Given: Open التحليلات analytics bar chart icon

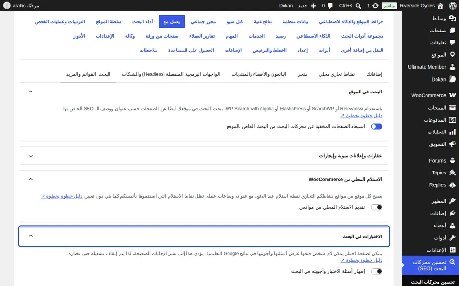Looking at the screenshot, I should click(x=452, y=132).
